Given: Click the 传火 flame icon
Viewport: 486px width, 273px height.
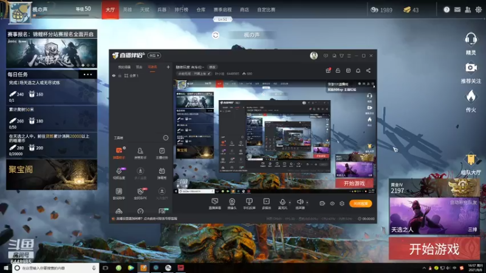Looking at the screenshot, I should tap(471, 96).
